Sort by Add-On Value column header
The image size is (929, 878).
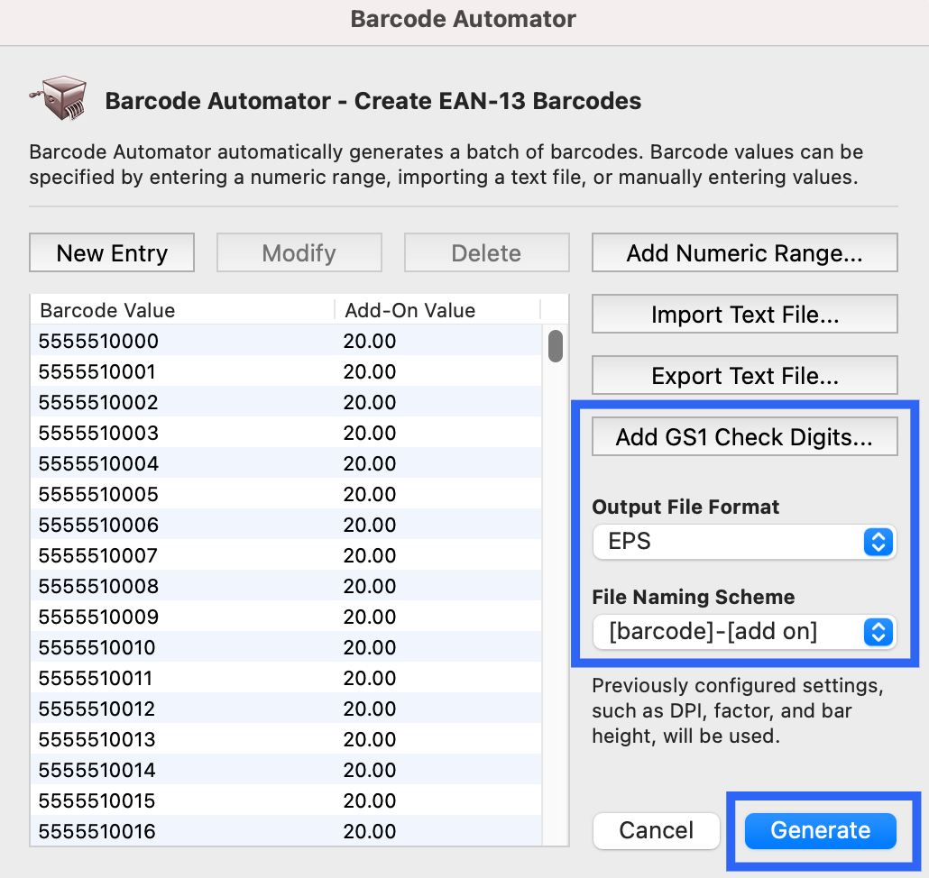coord(437,309)
